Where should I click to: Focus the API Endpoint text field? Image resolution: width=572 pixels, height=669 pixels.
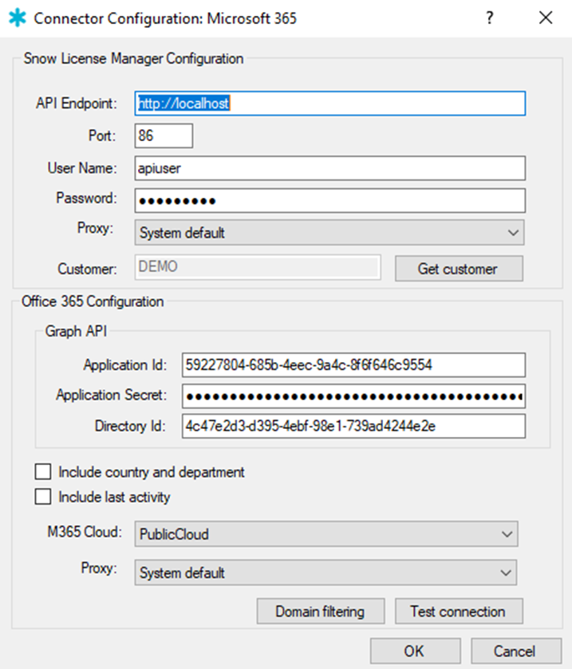pos(330,103)
